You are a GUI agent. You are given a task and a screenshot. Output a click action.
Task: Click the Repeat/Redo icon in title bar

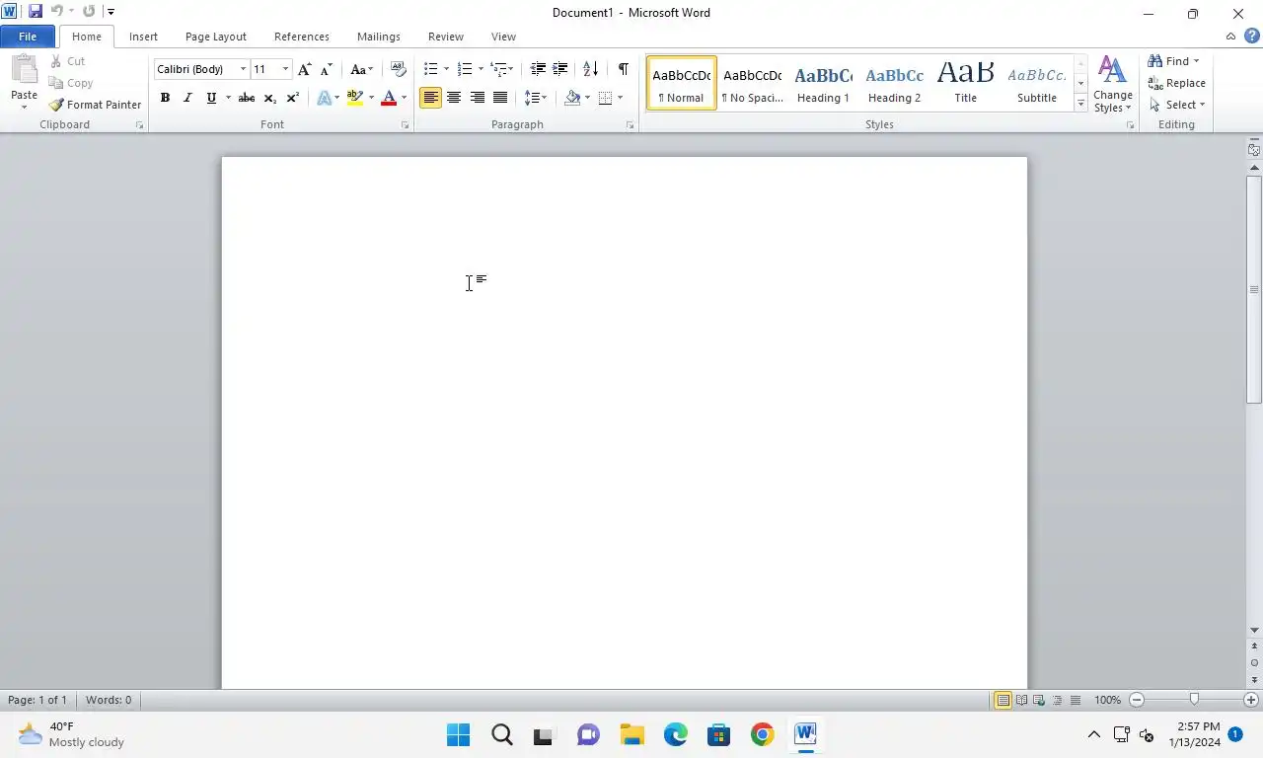tap(89, 12)
